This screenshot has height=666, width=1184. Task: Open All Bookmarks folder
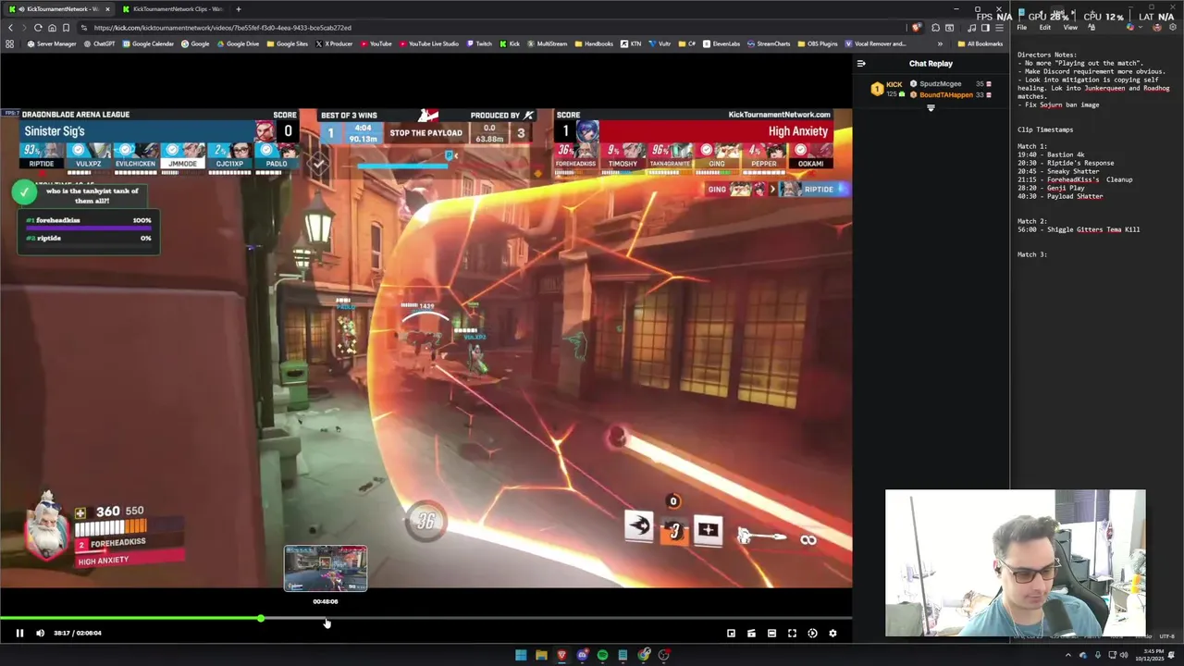[x=980, y=43]
